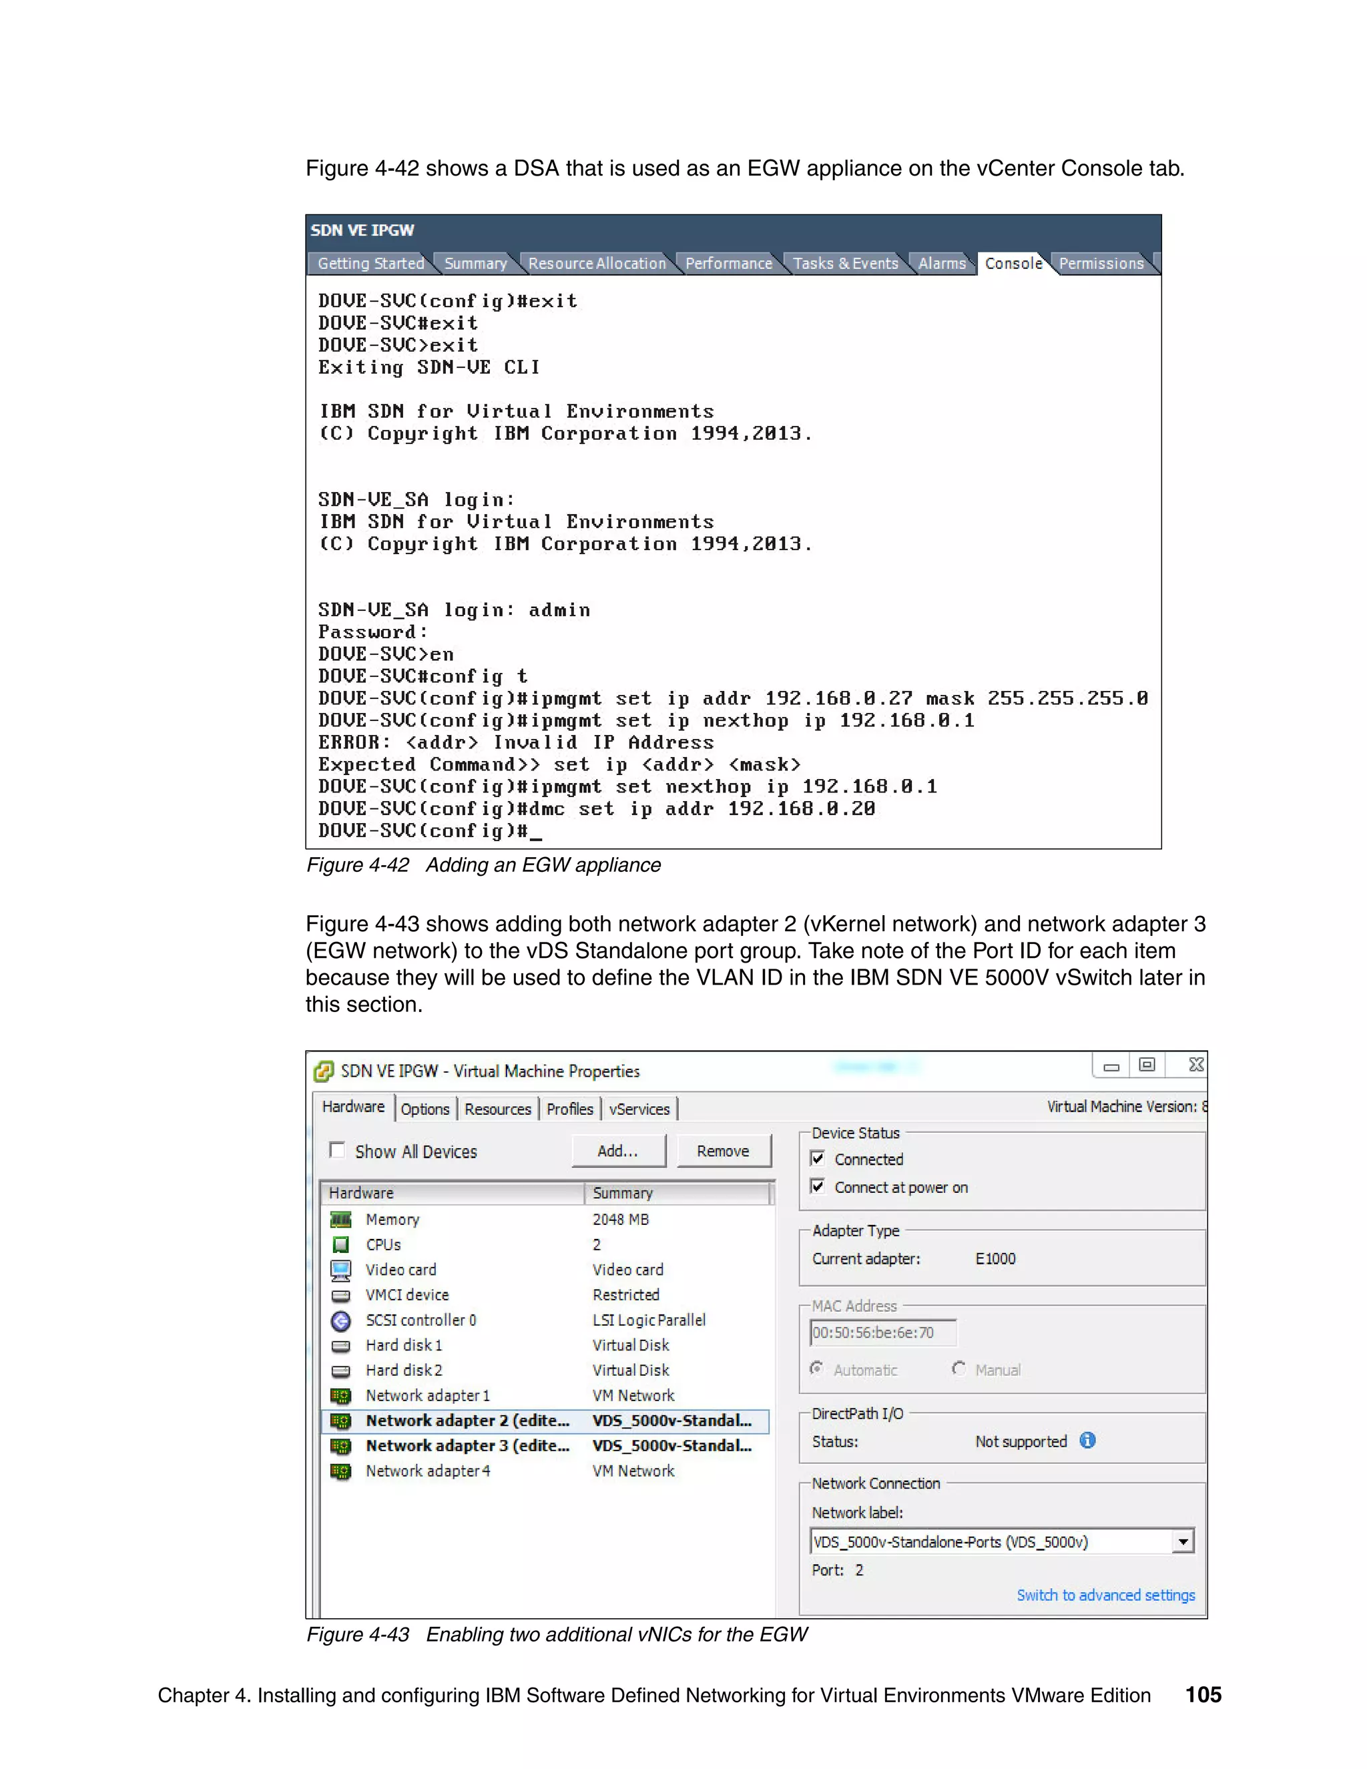Click the Remove button
The image size is (1367, 1769).
(x=723, y=1151)
